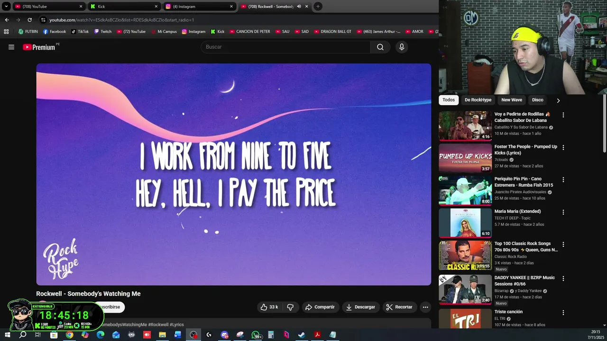Open Daddy Yankee BZRP Sessions thumbnail
This screenshot has width=607, height=341.
465,289
